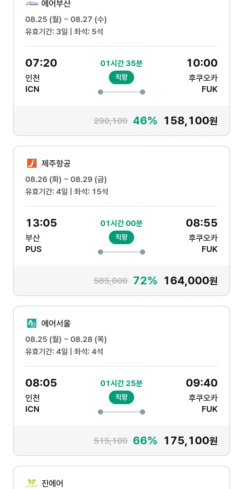This screenshot has height=489, width=243.
Task: Click the crossed-out 515,100 original price
Action: pos(110,441)
